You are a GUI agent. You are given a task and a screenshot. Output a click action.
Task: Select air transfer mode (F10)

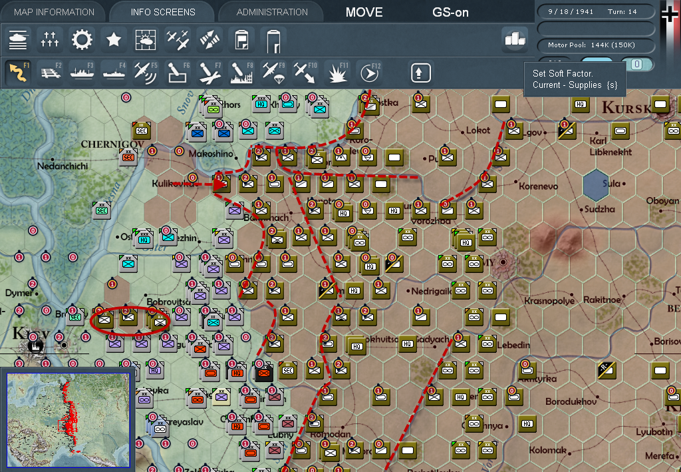pyautogui.click(x=306, y=72)
